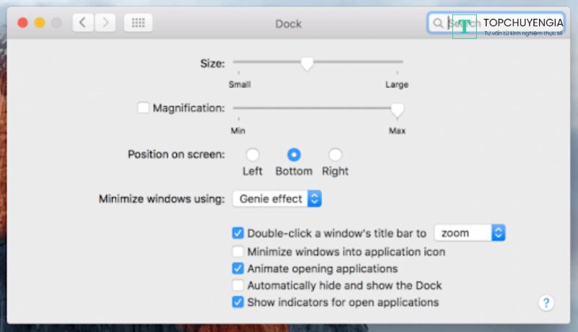The width and height of the screenshot is (578, 332).
Task: Click the Size slider handle
Action: tap(307, 64)
